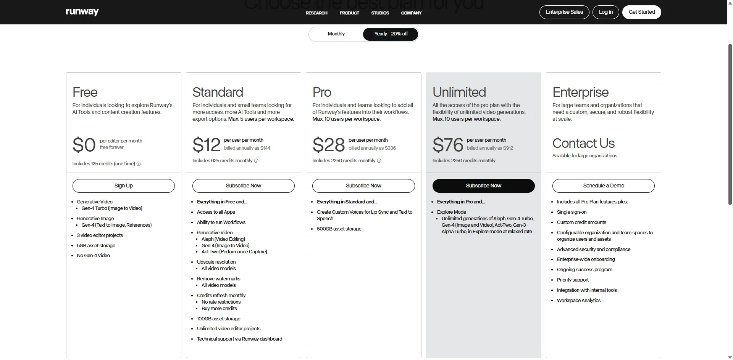Click the Runway logo

click(x=82, y=12)
